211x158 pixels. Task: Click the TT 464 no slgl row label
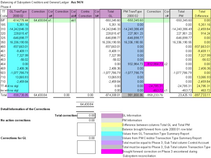[8, 85]
